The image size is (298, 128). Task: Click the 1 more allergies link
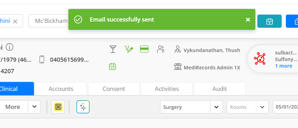click(x=283, y=66)
